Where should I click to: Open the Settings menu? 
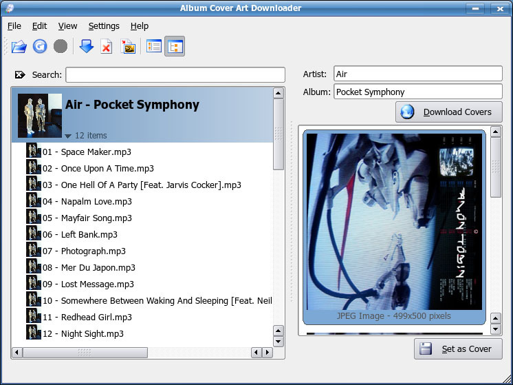click(104, 26)
